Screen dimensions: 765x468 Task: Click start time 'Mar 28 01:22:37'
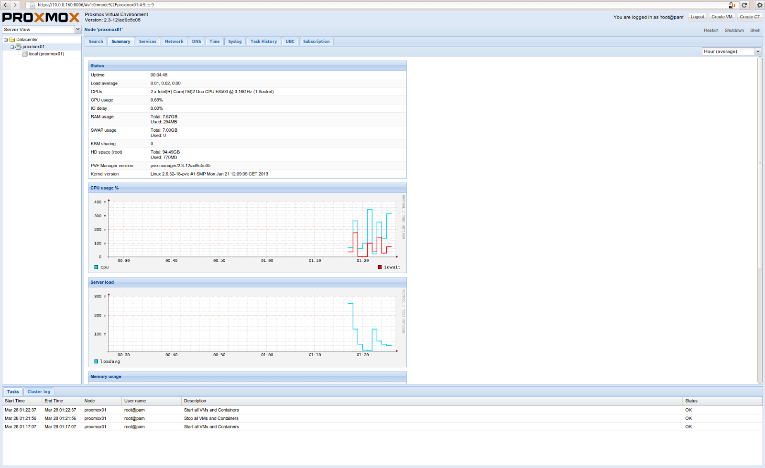21,410
